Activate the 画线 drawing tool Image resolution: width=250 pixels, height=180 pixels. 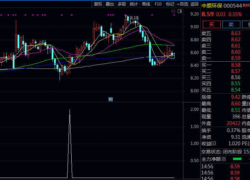coord(146,4)
